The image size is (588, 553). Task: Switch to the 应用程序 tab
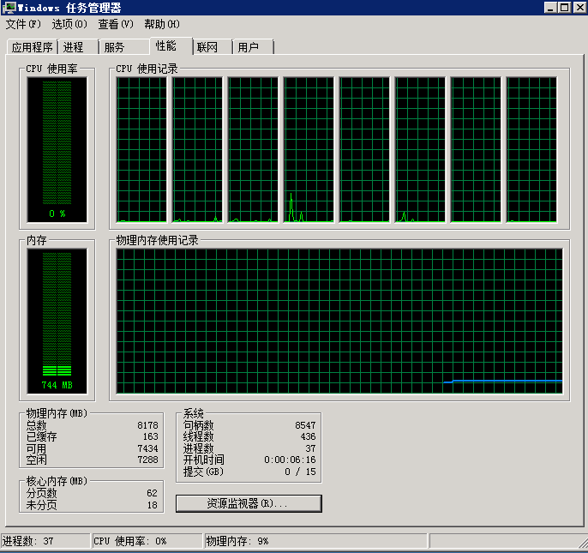click(33, 47)
